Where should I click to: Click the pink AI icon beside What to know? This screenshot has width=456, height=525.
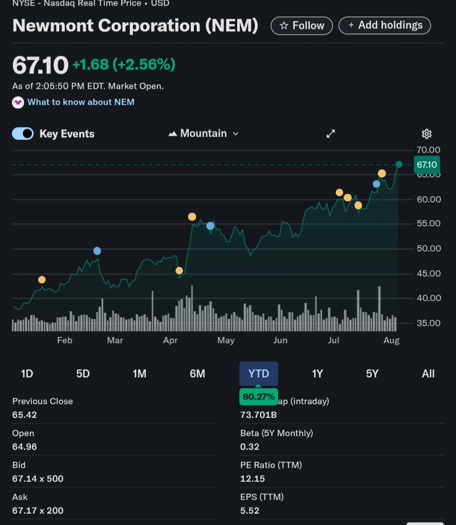(18, 102)
